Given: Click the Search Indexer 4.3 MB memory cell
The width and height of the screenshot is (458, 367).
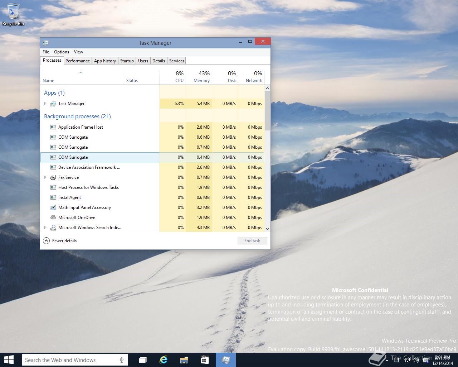Looking at the screenshot, I should pyautogui.click(x=199, y=228).
